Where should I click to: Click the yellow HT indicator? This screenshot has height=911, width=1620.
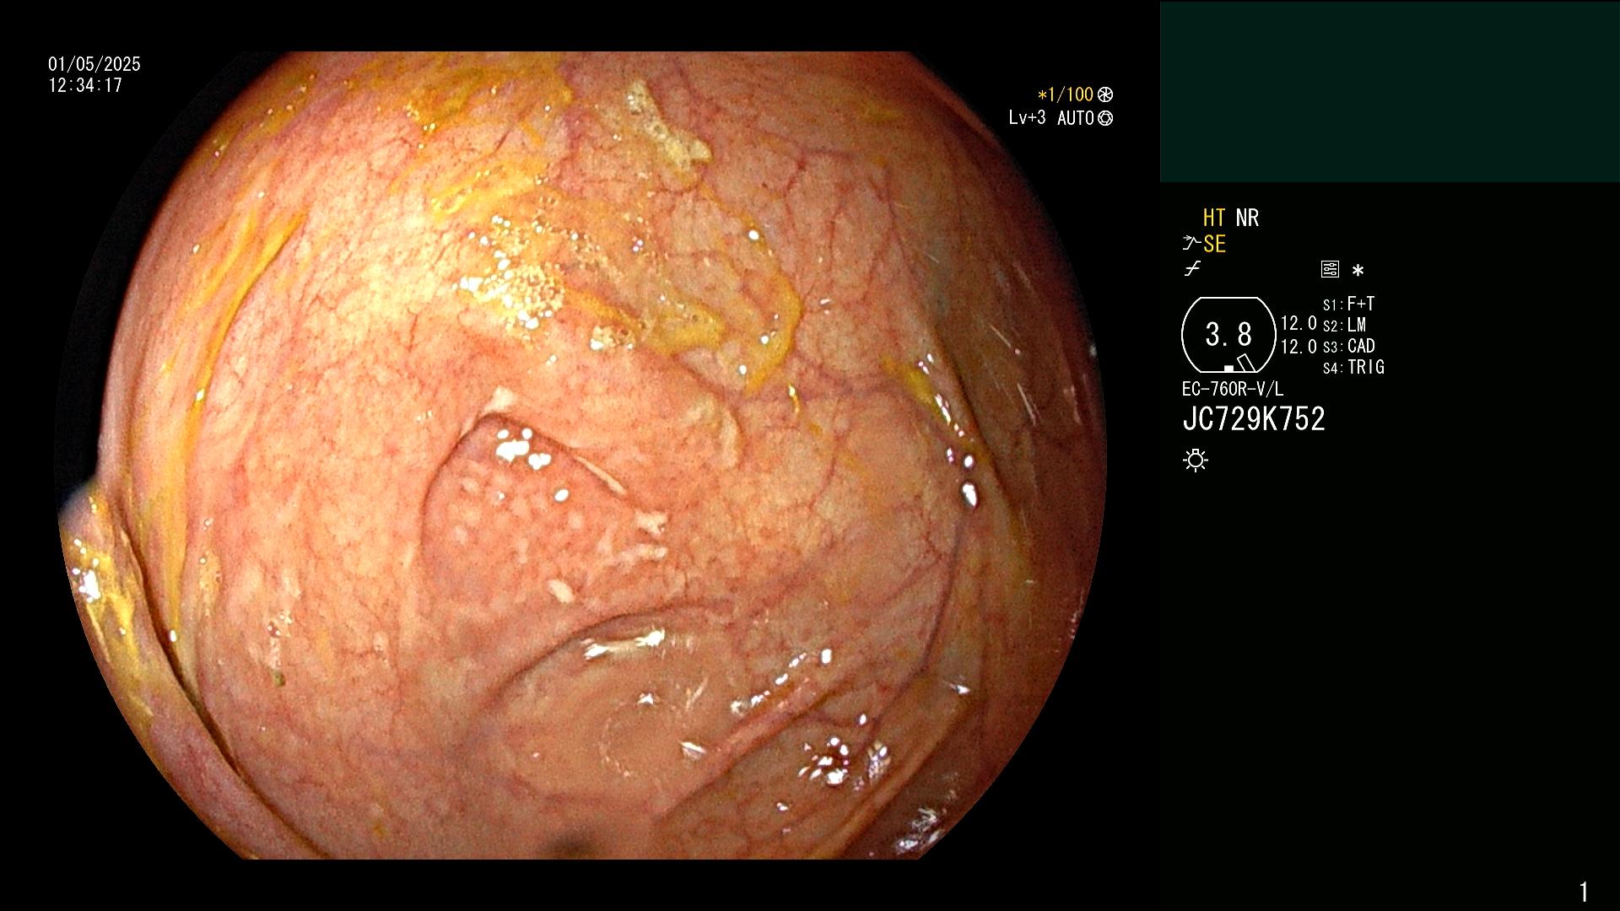tap(1214, 218)
